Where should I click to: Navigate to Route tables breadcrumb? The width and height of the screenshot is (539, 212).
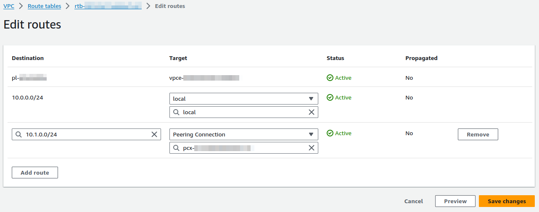[x=44, y=6]
